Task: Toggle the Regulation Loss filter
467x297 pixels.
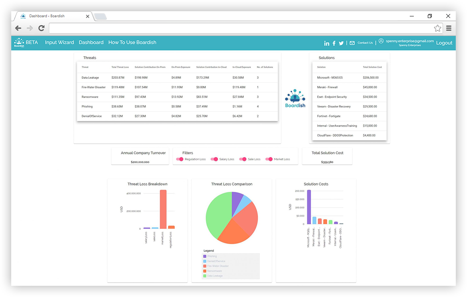Action: click(x=180, y=159)
